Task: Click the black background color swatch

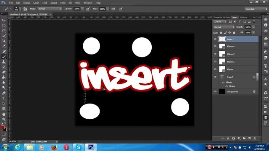Action: [x=5, y=130]
